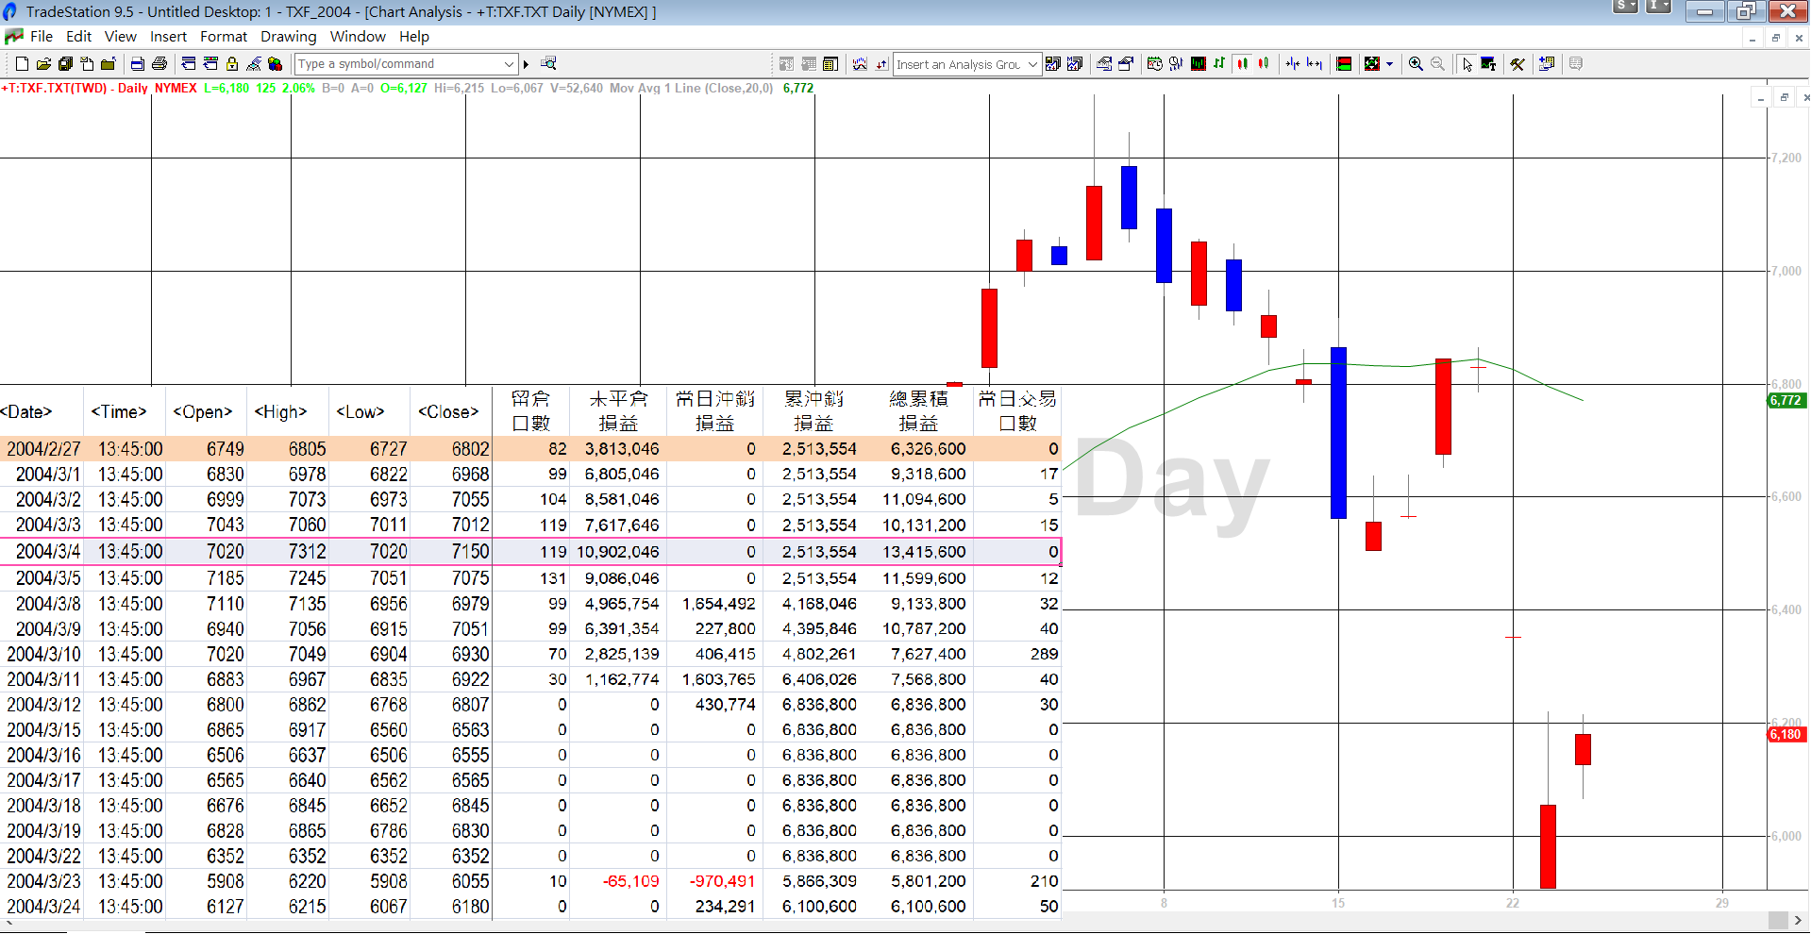Toggle the OHLC bar chart type button
The height and width of the screenshot is (934, 1811).
point(1219,64)
